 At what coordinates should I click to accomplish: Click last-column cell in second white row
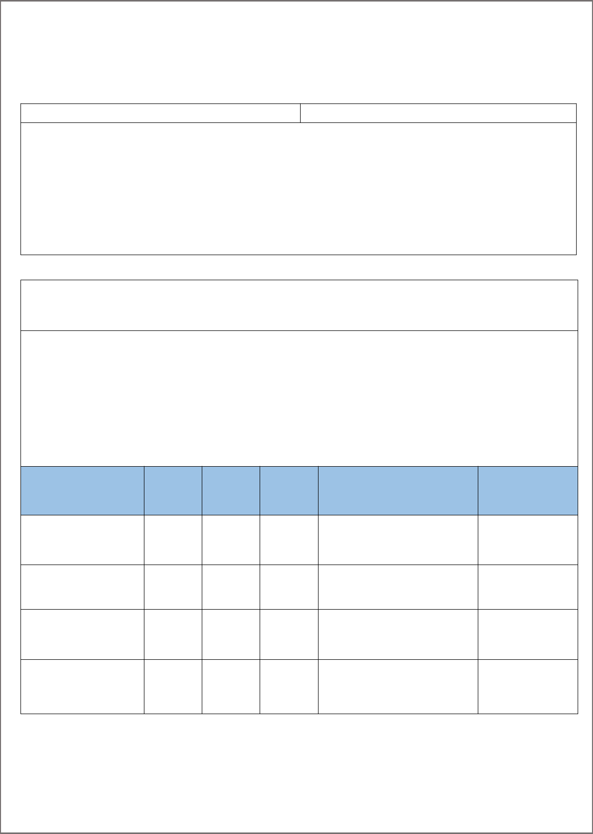[527, 587]
